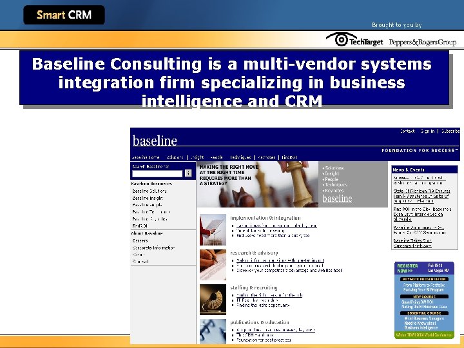Viewport: 464px width, 348px height.
Task: Click the Search Baseline input field
Action: coord(157,173)
